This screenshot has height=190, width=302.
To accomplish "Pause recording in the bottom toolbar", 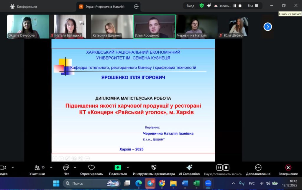I will point(219,168).
